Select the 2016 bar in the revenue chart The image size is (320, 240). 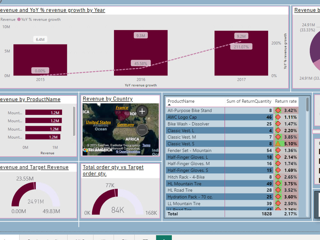(x=140, y=54)
